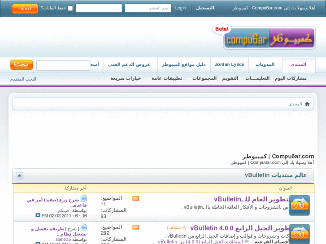
Task: Focus the password input field
Action: [99, 9]
